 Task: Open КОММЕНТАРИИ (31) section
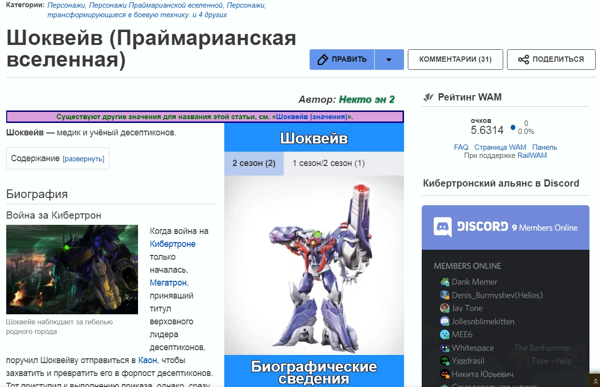455,59
